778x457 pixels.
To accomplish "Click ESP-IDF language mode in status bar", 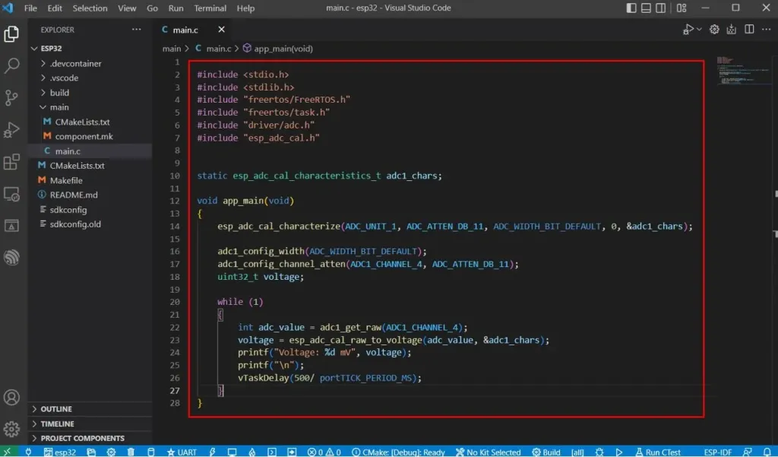I will pos(717,452).
